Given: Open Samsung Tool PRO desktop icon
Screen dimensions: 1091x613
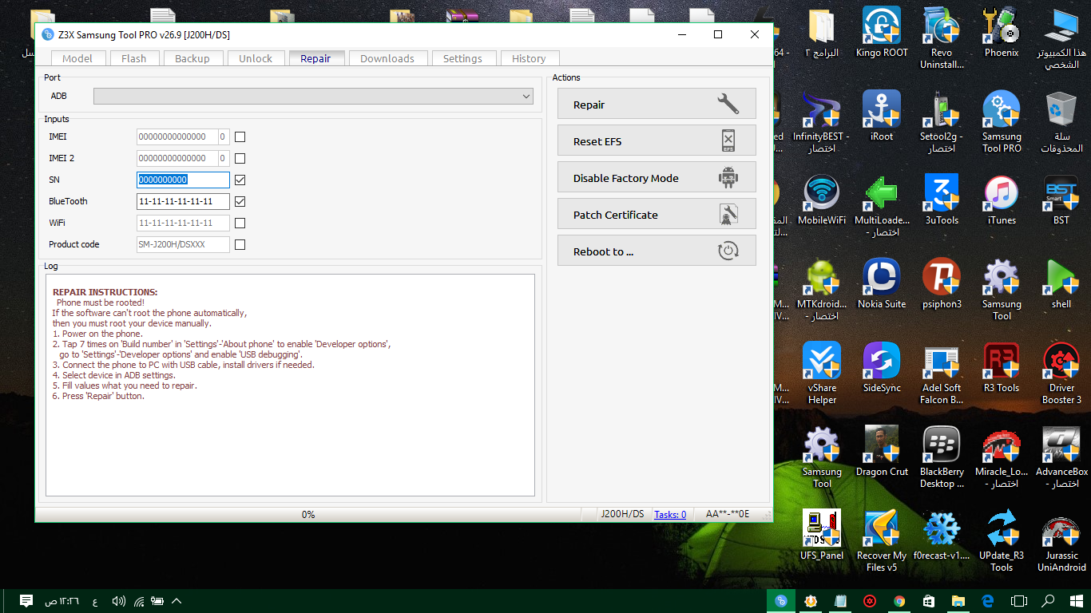Looking at the screenshot, I should (x=1002, y=121).
